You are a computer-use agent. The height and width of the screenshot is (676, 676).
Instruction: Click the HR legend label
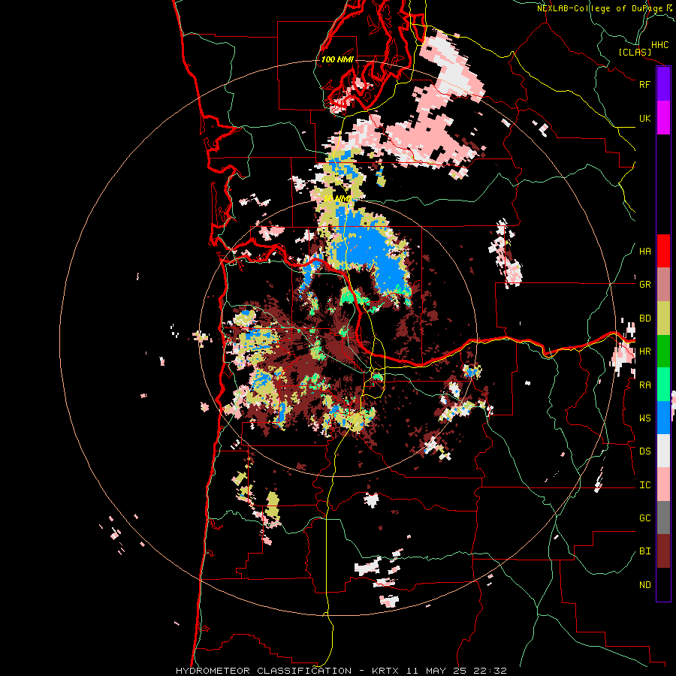click(644, 352)
